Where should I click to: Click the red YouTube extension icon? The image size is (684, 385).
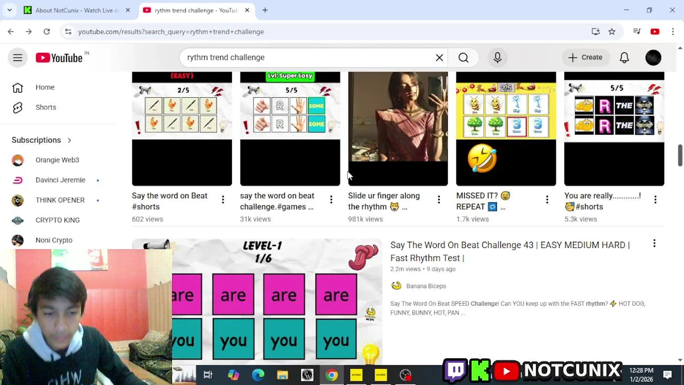[x=655, y=32]
